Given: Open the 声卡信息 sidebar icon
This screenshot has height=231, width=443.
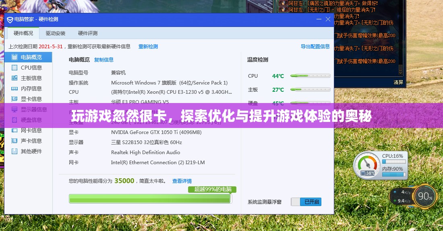Looking at the screenshot, I should [14, 140].
